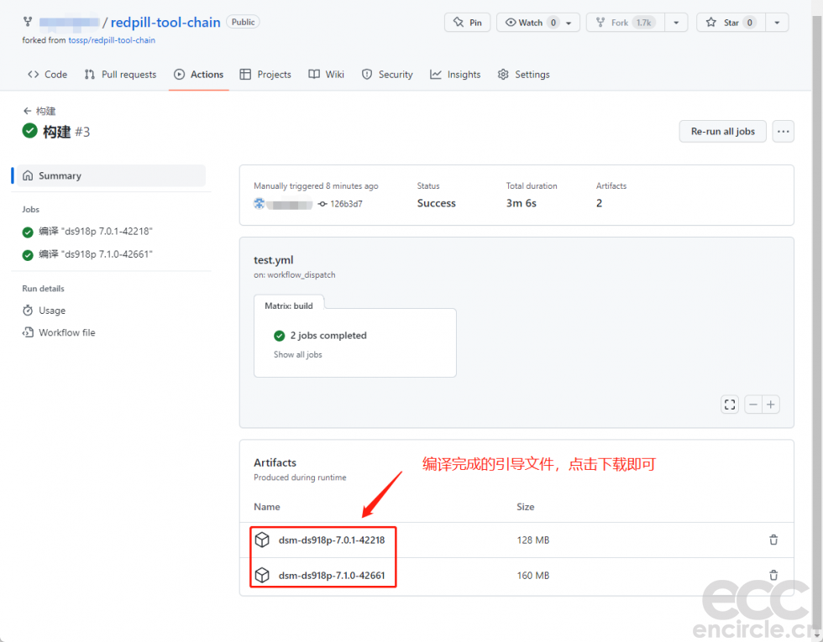Expand the Watch notifications dropdown arrow
The image size is (823, 642).
point(569,23)
